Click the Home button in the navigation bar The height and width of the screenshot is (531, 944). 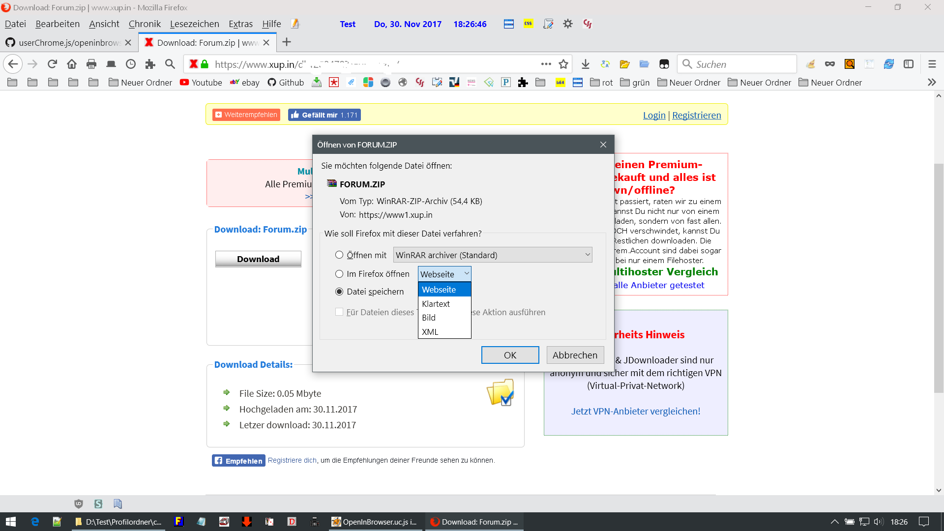[x=72, y=64]
